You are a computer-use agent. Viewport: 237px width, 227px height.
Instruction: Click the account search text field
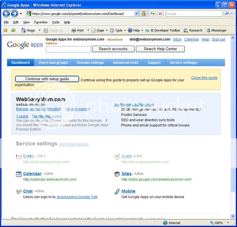point(68,49)
